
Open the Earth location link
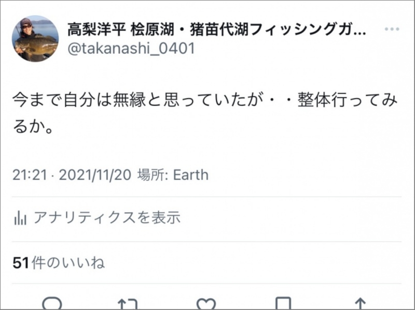click(x=190, y=175)
